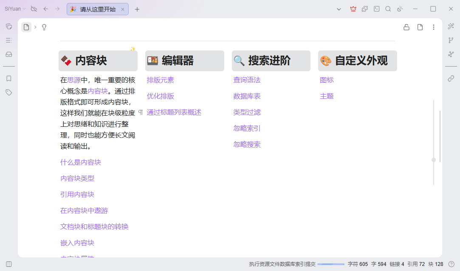Open the 内容块类型 link

tap(77, 179)
